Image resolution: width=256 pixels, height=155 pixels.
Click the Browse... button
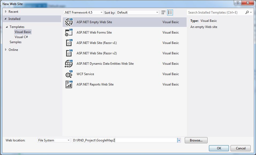196,140
